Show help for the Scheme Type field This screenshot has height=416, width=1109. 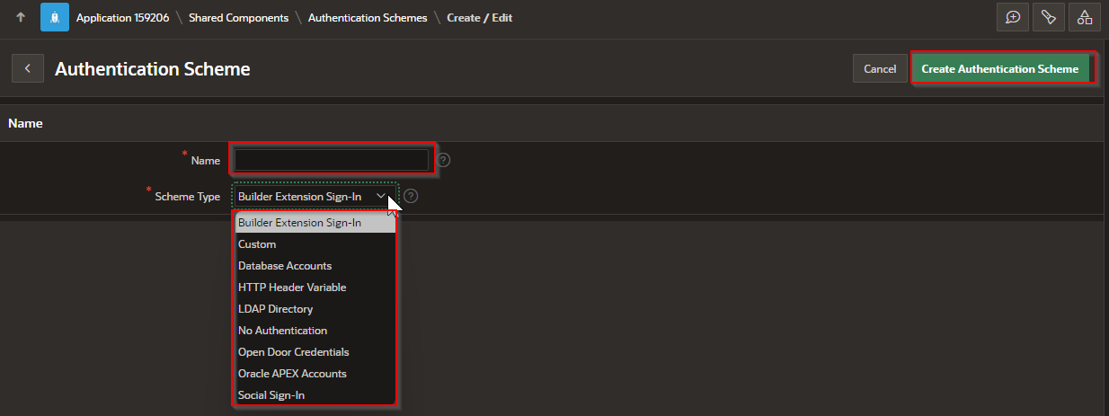pyautogui.click(x=411, y=196)
